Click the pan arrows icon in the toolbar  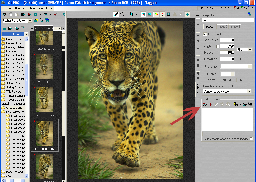[x=188, y=14]
